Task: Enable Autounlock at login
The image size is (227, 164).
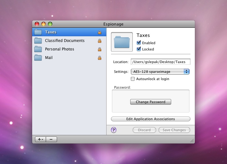Action: click(x=133, y=79)
